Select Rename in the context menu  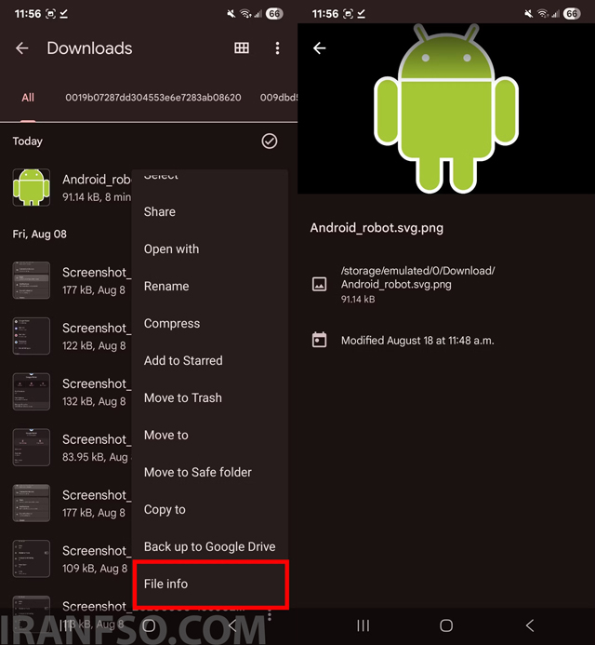166,287
